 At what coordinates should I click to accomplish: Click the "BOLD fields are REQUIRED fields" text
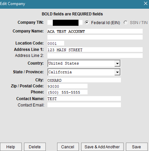(72, 14)
